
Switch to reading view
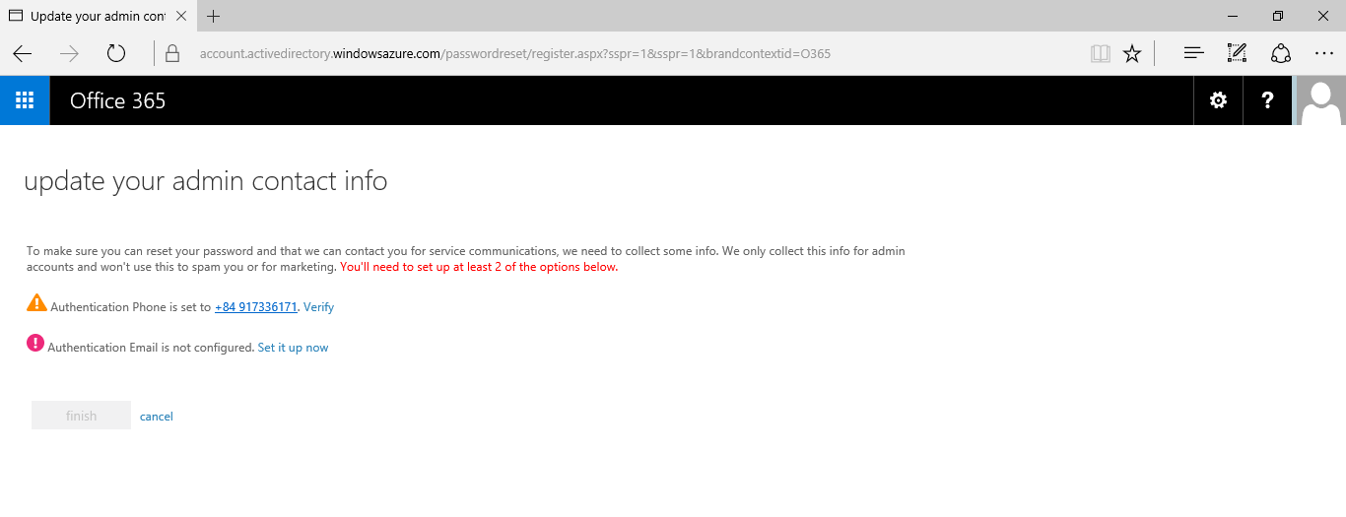[1100, 54]
